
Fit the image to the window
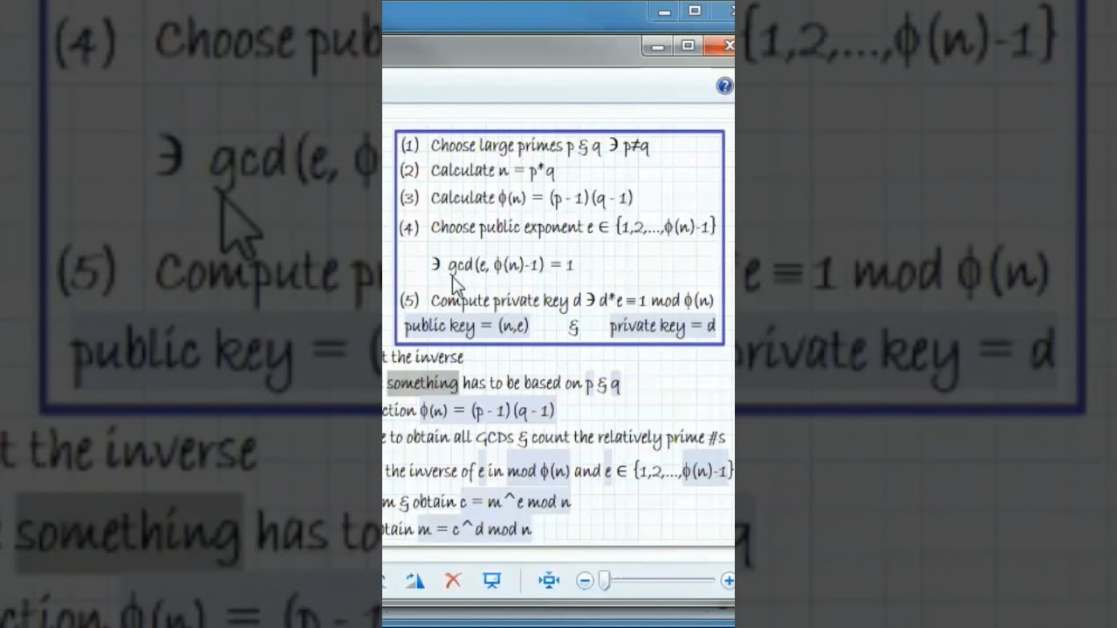coord(548,581)
